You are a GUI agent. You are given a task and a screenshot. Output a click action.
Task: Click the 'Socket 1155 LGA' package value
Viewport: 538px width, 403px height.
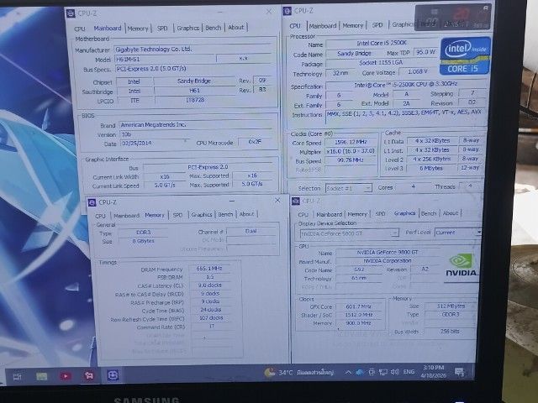click(381, 63)
